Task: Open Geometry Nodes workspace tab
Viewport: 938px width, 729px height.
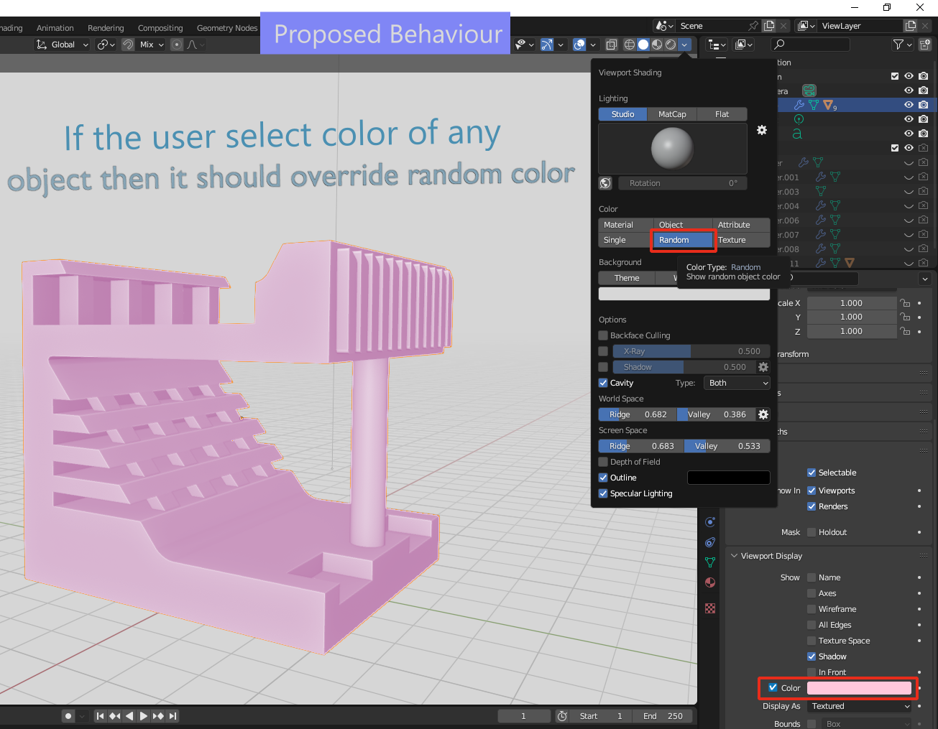Action: [x=227, y=28]
